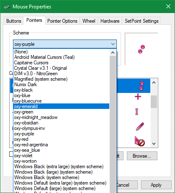Image resolution: width=175 pixels, height=193 pixels.
Task: Choose Windows Black (large) scheme
Action: pos(62,172)
